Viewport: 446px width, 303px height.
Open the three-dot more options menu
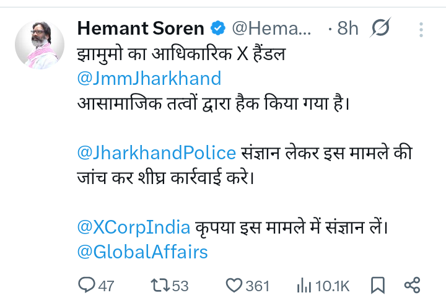coord(421,29)
